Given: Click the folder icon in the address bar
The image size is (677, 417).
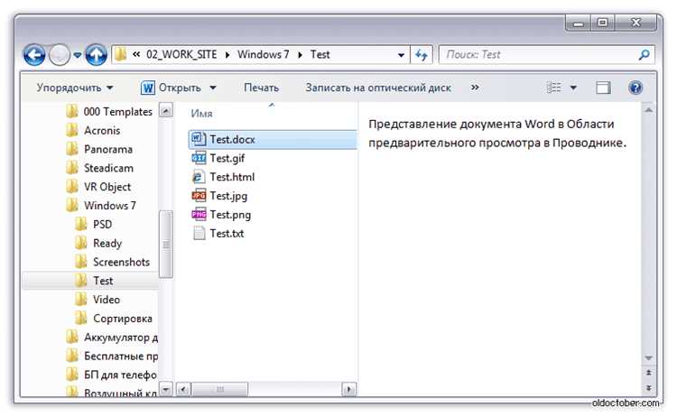Looking at the screenshot, I should (121, 54).
